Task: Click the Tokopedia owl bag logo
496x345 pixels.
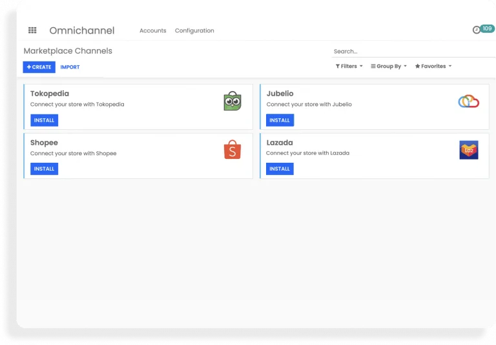Action: tap(232, 101)
